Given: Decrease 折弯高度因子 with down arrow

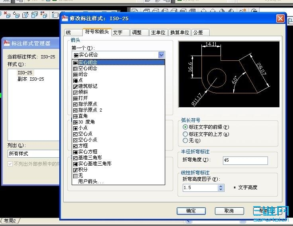Looking at the screenshot, I should pos(221,189).
